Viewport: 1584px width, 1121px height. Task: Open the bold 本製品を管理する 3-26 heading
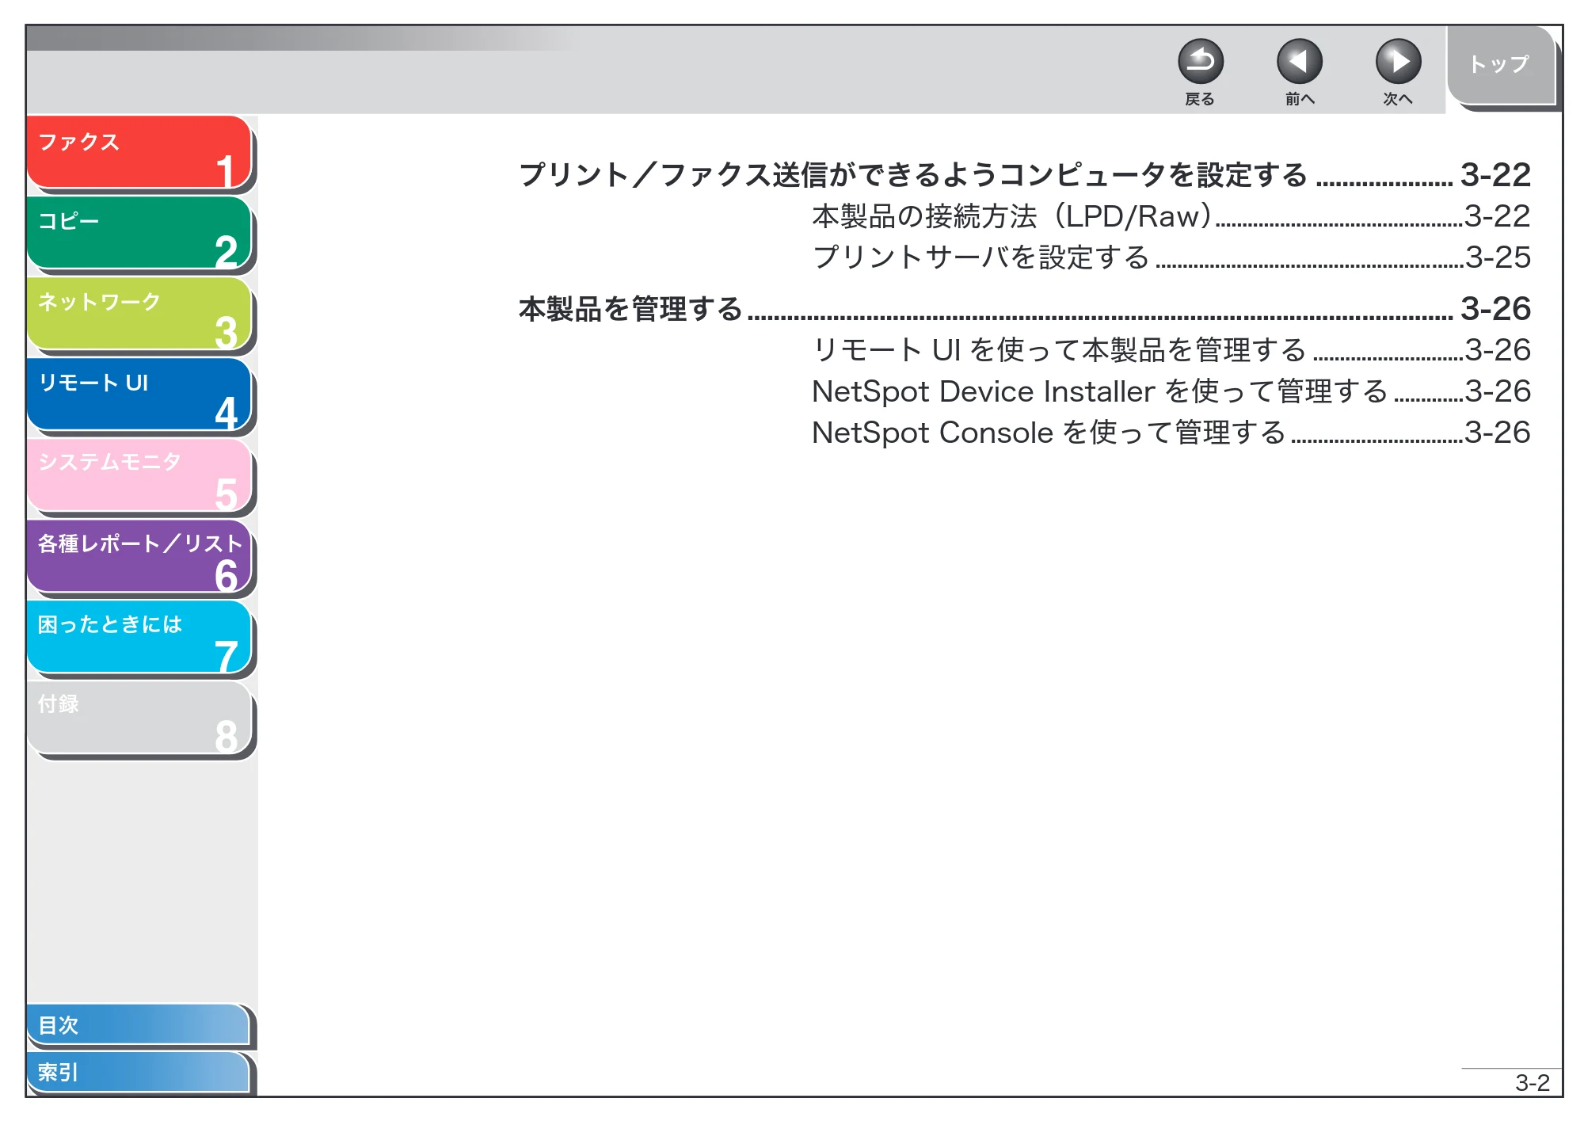[x=1024, y=308]
